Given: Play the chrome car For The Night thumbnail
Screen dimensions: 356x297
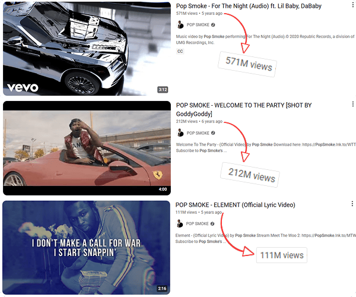Looking at the screenshot, I should (87, 49).
